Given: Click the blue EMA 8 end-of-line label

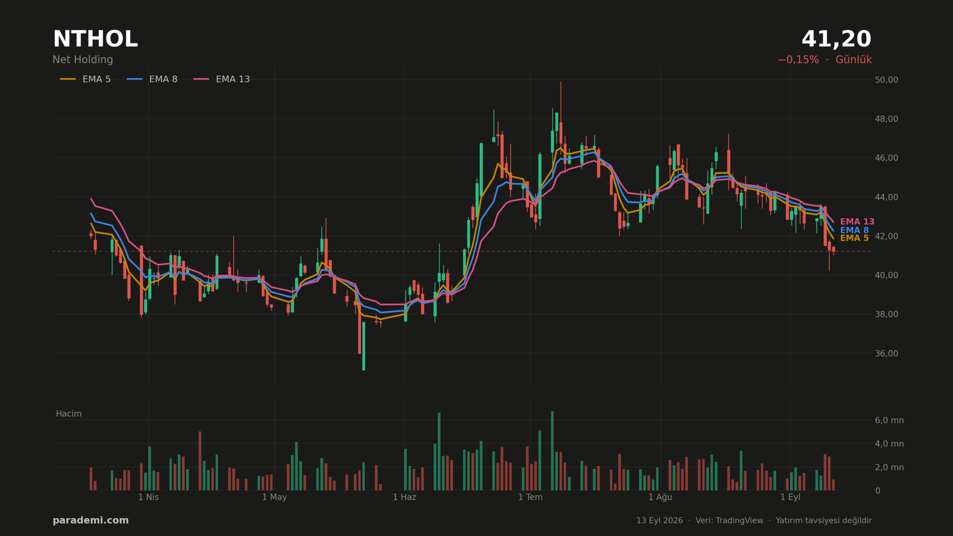Looking at the screenshot, I should coord(854,230).
